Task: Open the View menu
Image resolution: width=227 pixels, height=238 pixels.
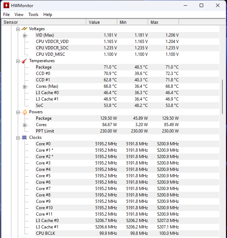Action: tap(19, 15)
